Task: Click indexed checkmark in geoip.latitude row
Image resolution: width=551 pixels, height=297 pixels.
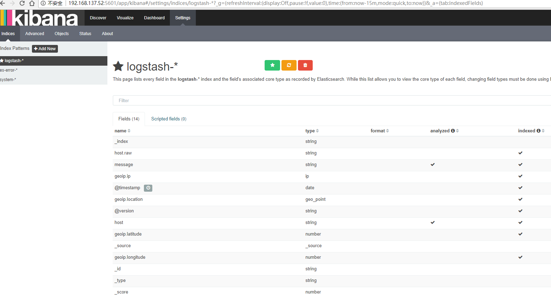Action: pos(520,234)
